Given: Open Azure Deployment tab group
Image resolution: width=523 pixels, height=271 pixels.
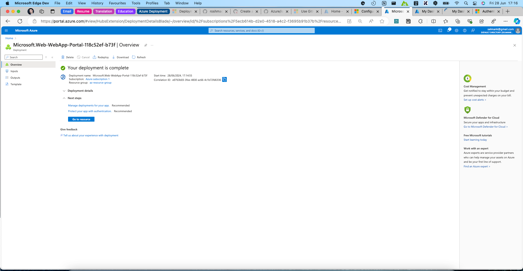Looking at the screenshot, I should pos(153,11).
